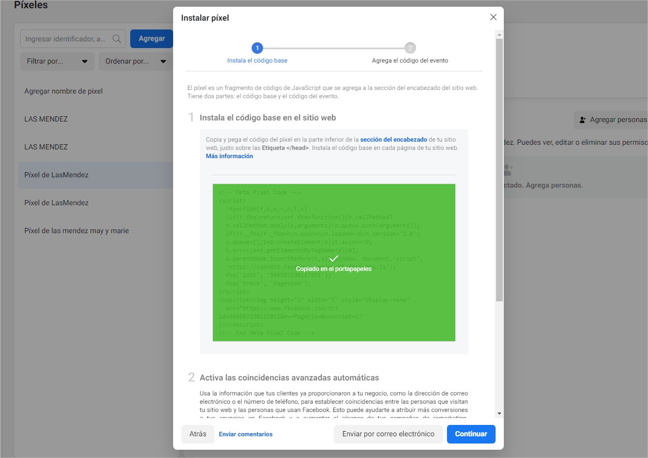Select the unhighlighted Píxel de LasMendez row
This screenshot has height=458, width=648.
click(x=96, y=203)
